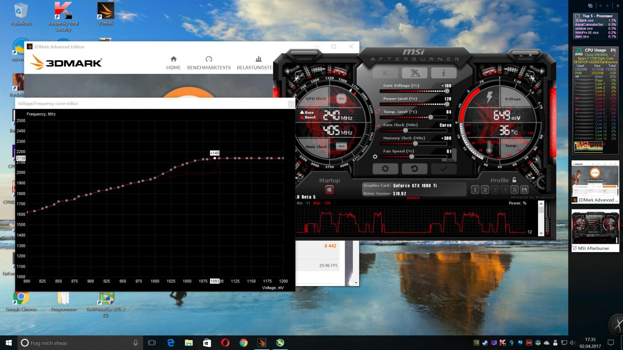Click the 3DMARK logo in header

point(66,62)
